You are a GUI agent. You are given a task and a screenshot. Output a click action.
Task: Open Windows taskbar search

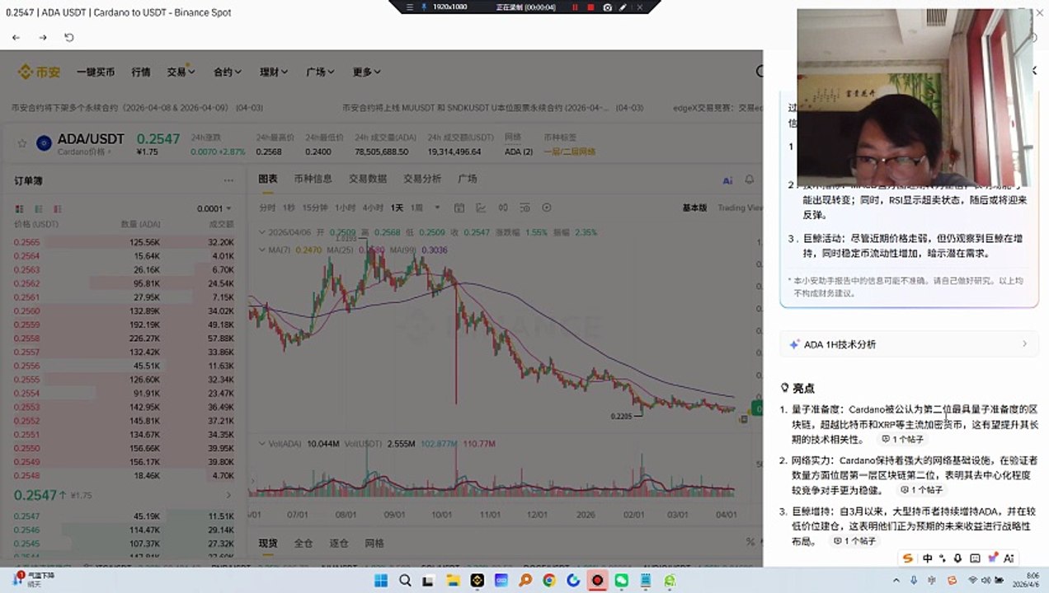[405, 581]
